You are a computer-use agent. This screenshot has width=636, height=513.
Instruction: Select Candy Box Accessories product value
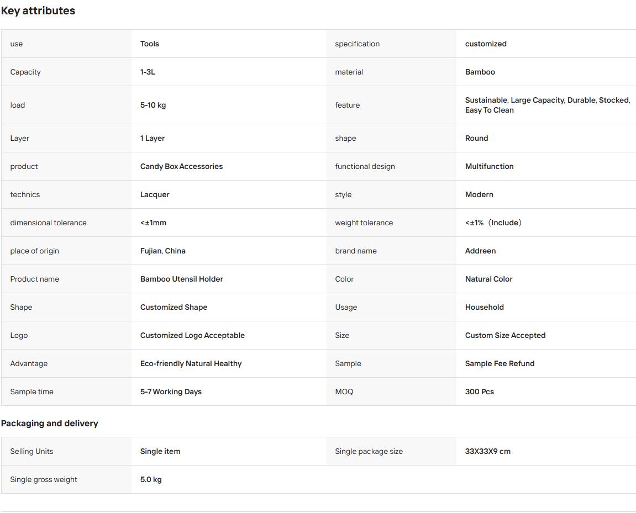click(181, 166)
